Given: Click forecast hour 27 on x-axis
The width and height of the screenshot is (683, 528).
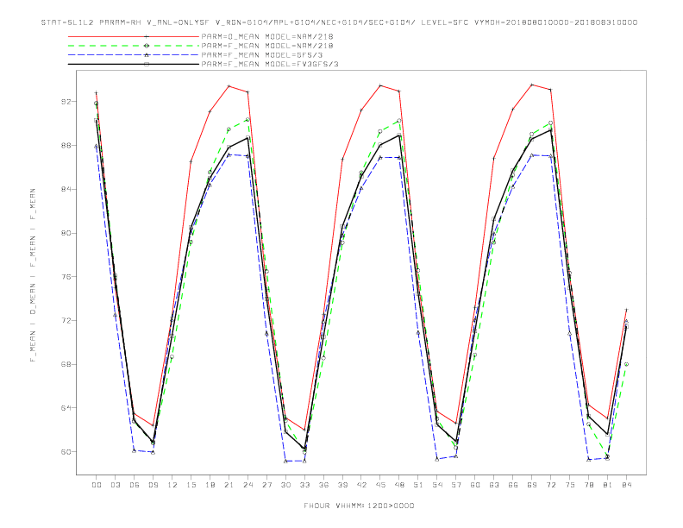Looking at the screenshot, I should [266, 485].
